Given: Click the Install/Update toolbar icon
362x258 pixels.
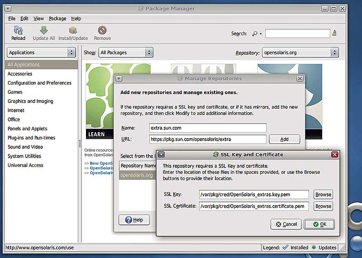Looking at the screenshot, I should coord(73,33).
